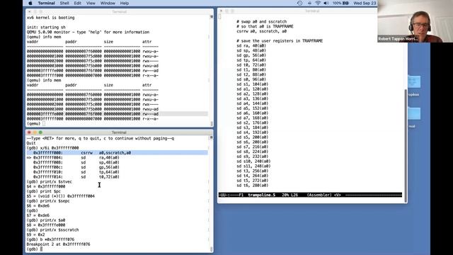Click the volume icon in menu bar
Screen dimensions: 453x255
pyautogui.click(x=326, y=3)
